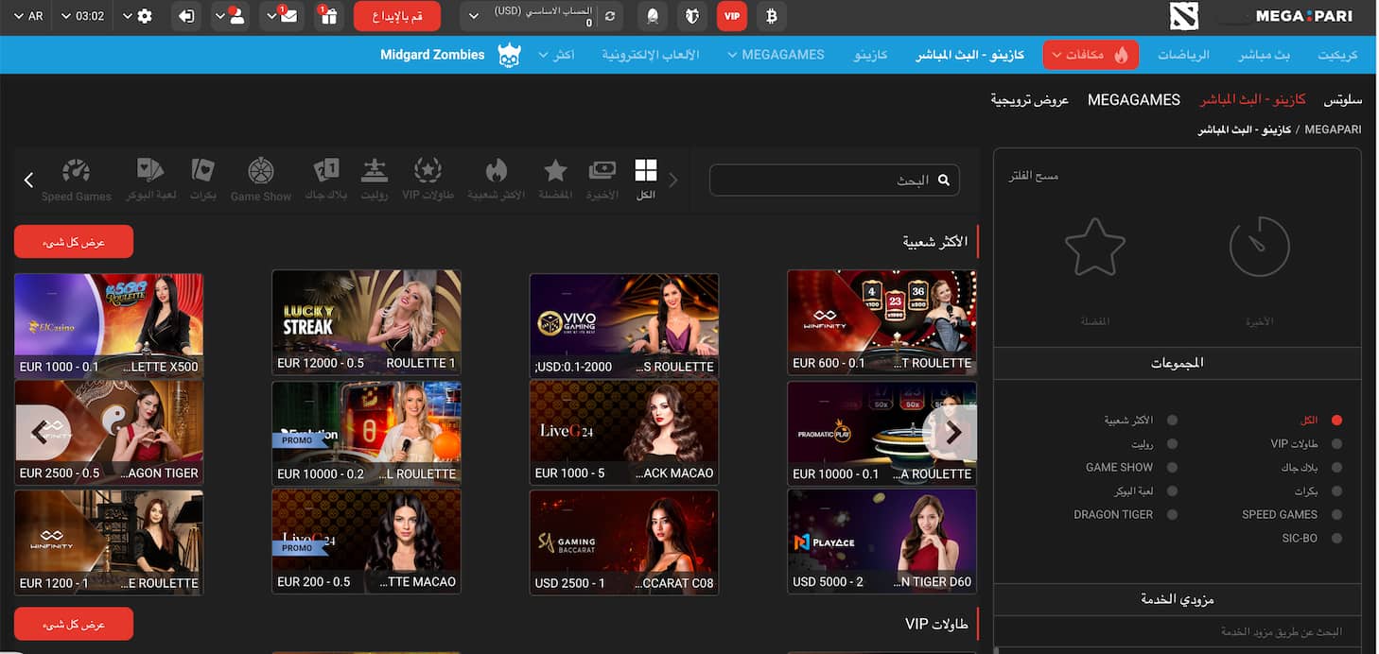Click the provider search field in مزودي الخدمة
This screenshot has height=654, width=1379.
click(x=1178, y=632)
